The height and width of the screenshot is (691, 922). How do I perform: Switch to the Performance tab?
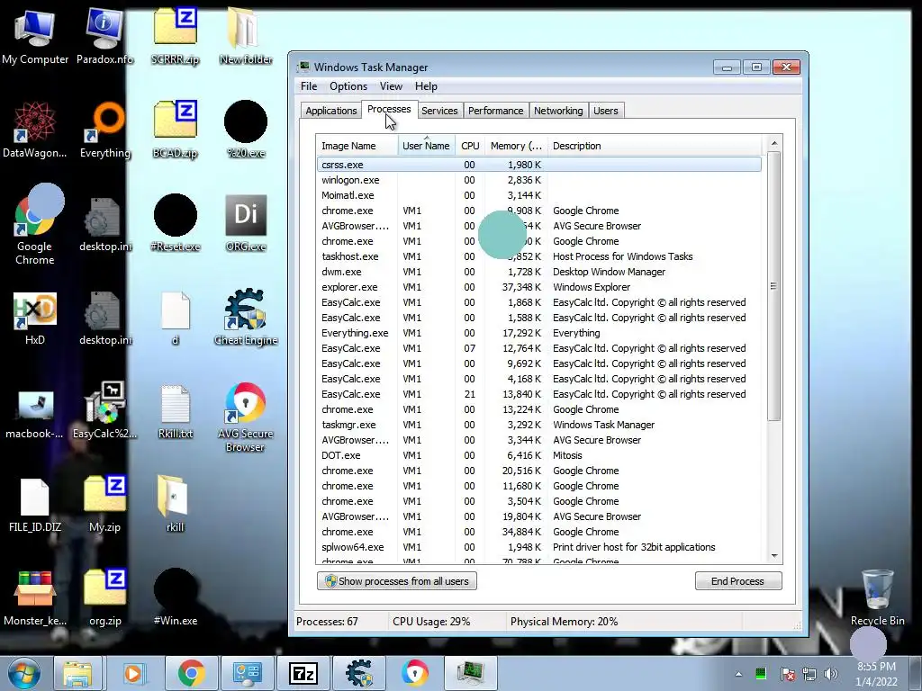[x=495, y=111]
